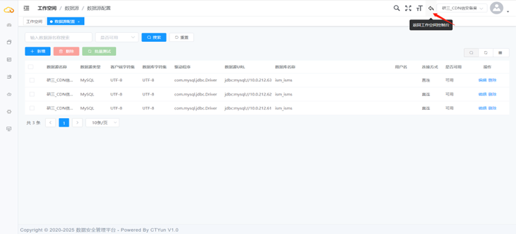Click 数据源配置 in the breadcrumb
Screen dimensions: 516x234
pos(98,8)
